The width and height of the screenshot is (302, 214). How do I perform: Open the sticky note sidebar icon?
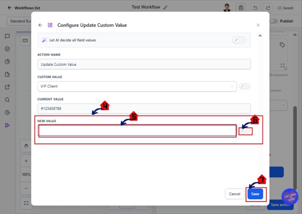(x=7, y=74)
